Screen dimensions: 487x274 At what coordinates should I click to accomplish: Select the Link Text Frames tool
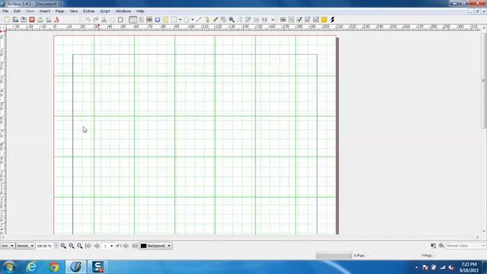256,20
